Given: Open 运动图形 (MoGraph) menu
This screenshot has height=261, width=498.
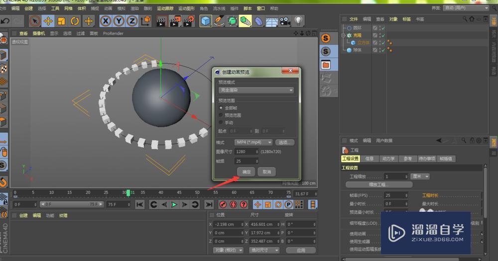Looking at the screenshot, I should click(x=186, y=8).
